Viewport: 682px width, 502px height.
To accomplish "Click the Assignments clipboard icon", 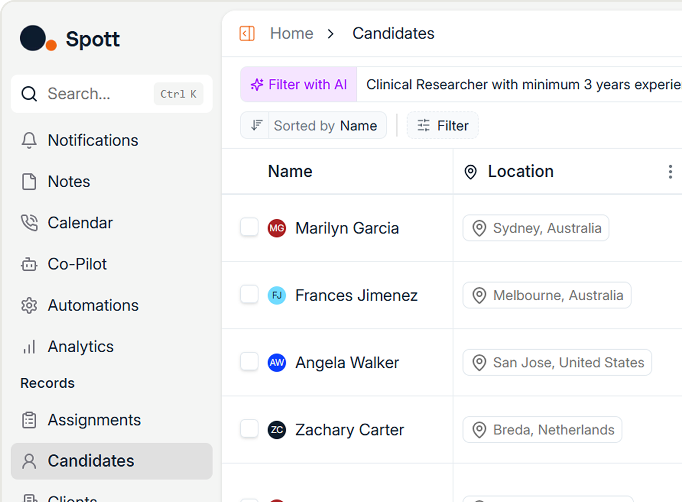I will point(29,420).
